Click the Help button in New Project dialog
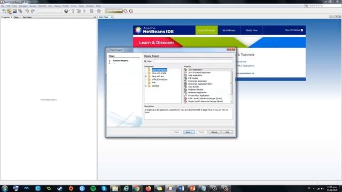Screen dimensions: 342x192 (x=227, y=132)
